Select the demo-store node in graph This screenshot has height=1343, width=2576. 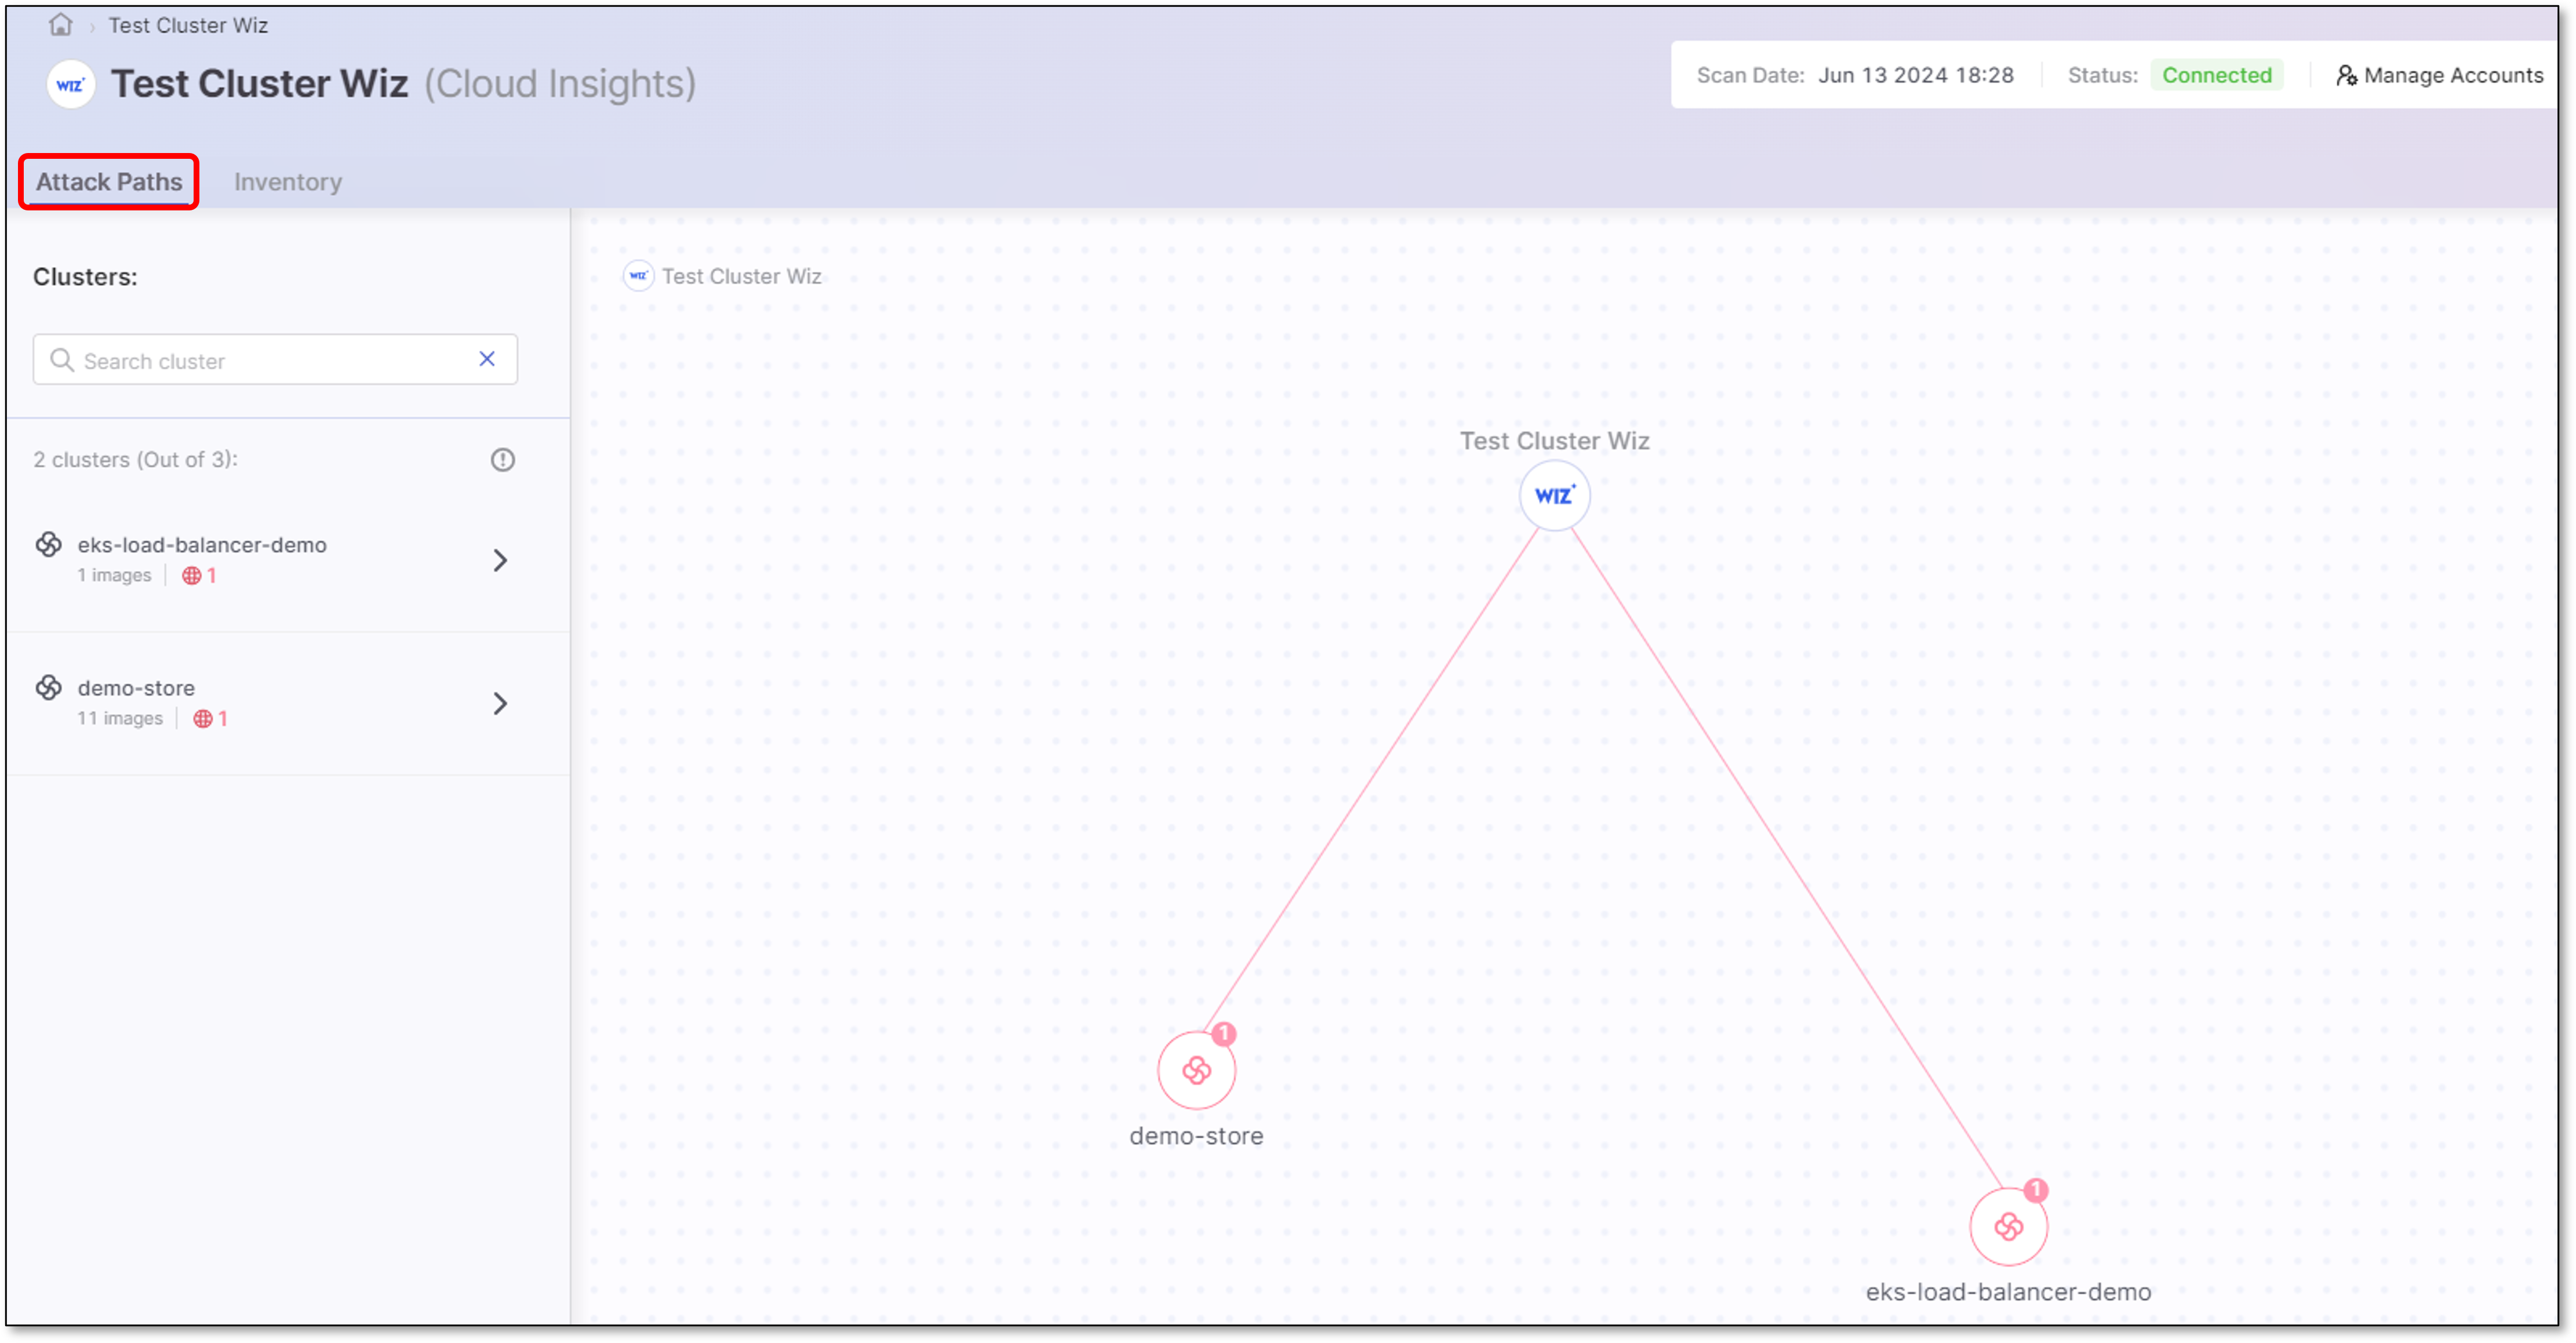pos(1196,1071)
